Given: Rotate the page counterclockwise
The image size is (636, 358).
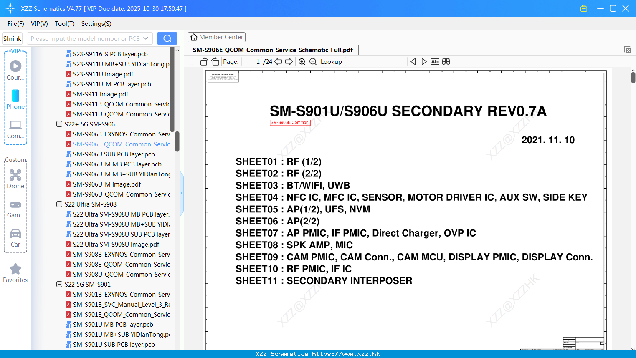Looking at the screenshot, I should [x=204, y=62].
